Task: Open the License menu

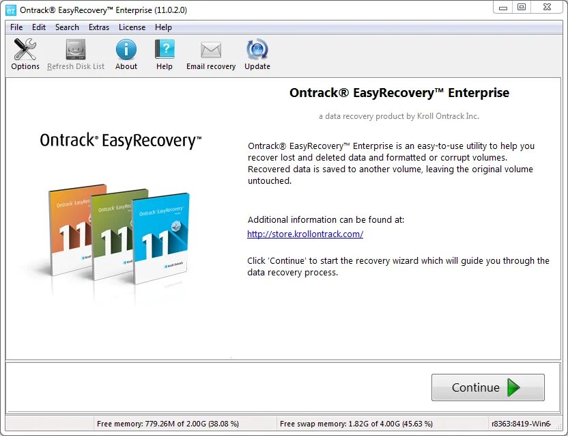Action: 132,27
